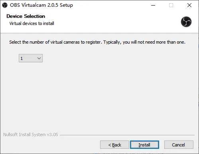
Task: Minimize the OBS Virtualcam Setup window
Action: pos(153,5)
